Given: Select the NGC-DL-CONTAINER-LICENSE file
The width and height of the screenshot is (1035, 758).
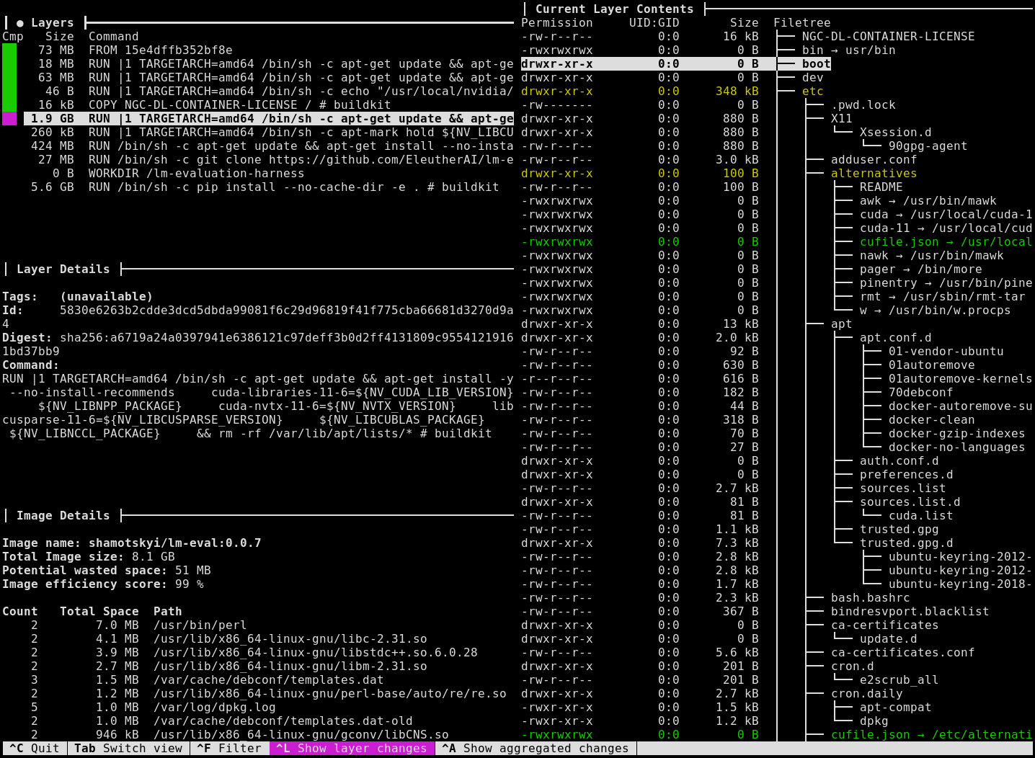Looking at the screenshot, I should point(888,37).
